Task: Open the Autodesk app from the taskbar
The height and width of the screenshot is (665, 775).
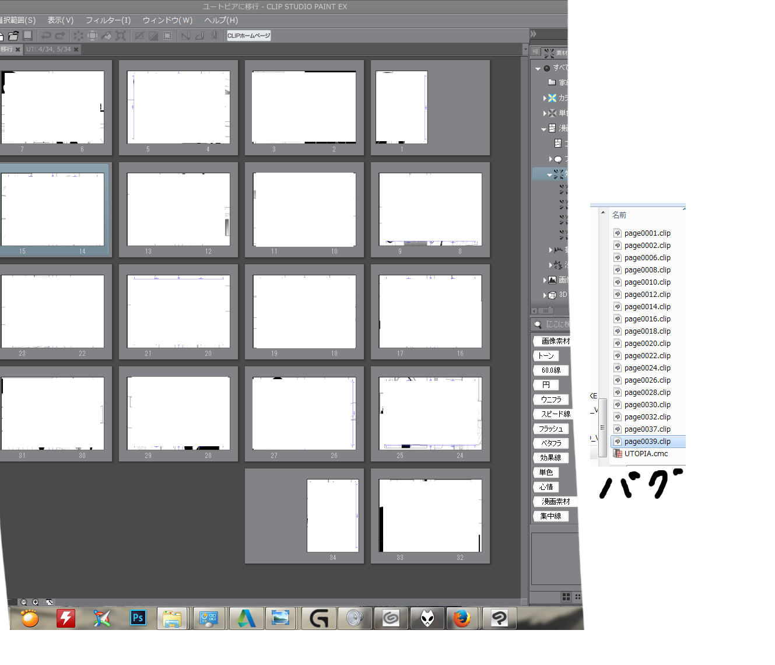Action: pyautogui.click(x=246, y=618)
